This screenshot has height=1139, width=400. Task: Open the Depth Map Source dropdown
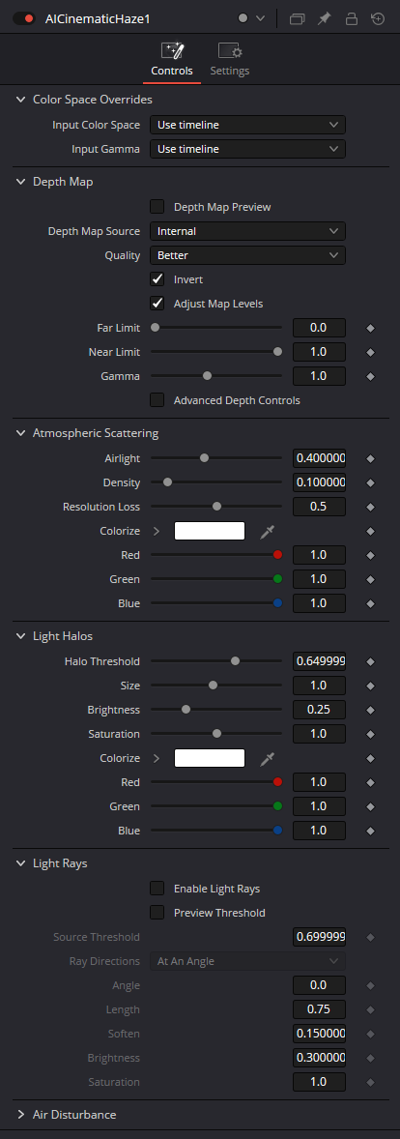point(247,231)
